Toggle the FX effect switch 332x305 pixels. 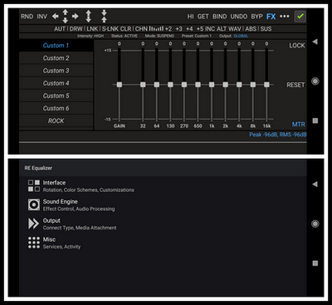click(x=271, y=17)
